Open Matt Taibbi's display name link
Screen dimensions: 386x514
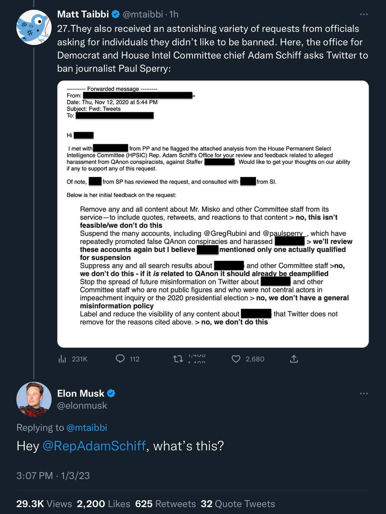coord(83,14)
